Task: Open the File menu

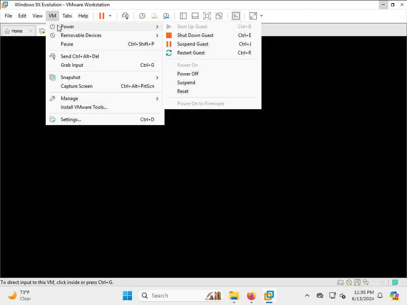Action: click(8, 16)
